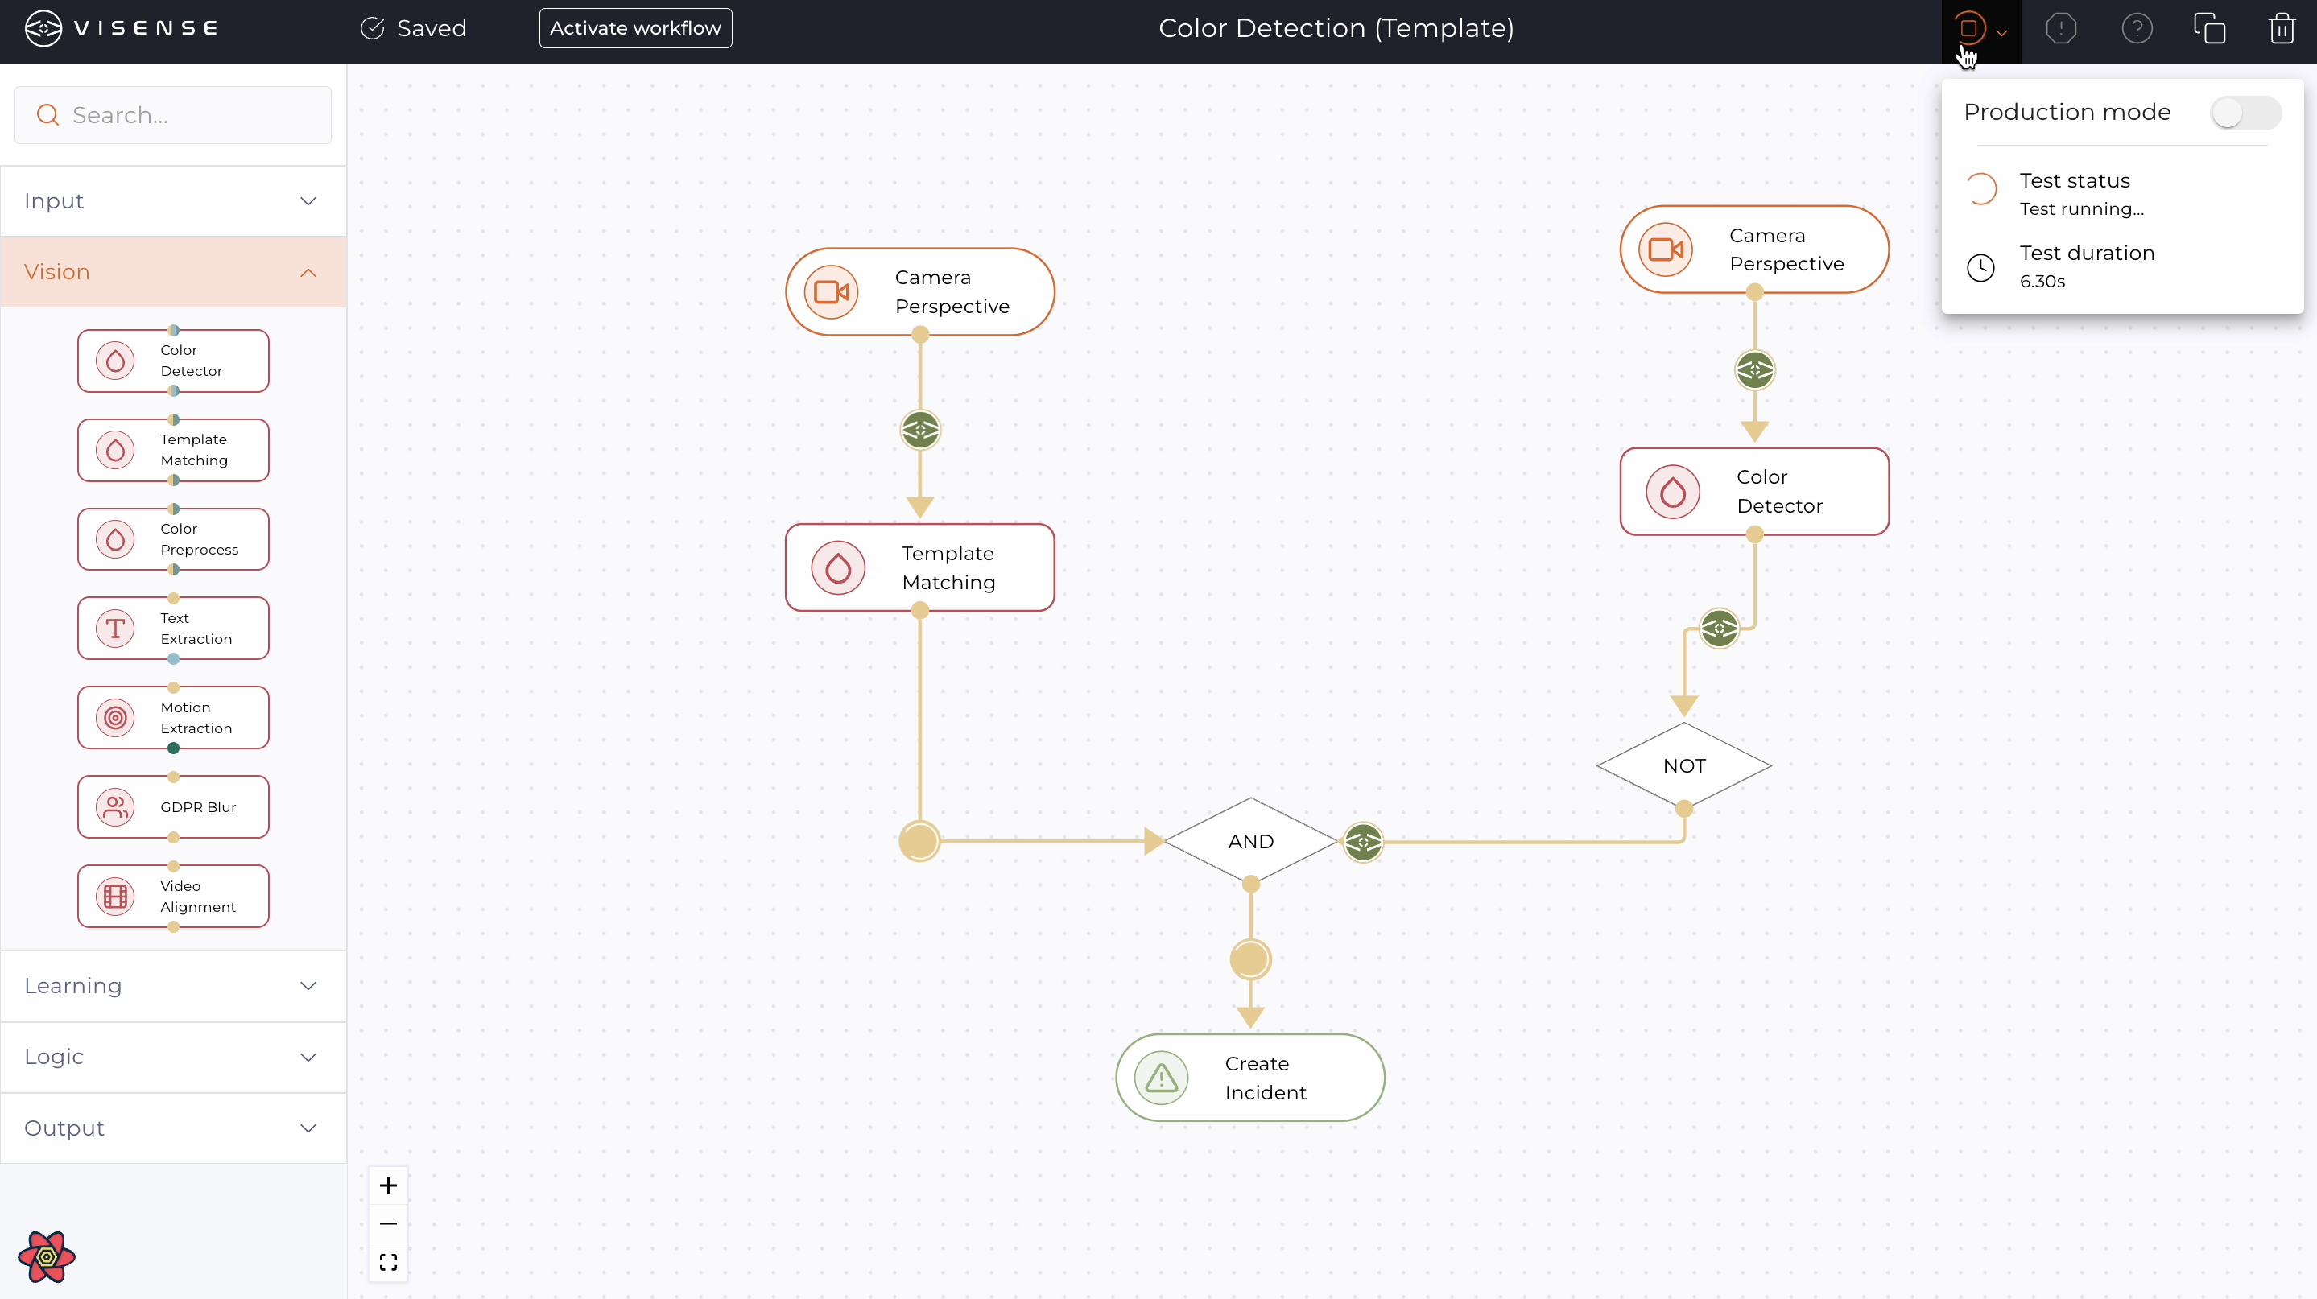
Task: Select the Text Extraction block
Action: pos(173,628)
